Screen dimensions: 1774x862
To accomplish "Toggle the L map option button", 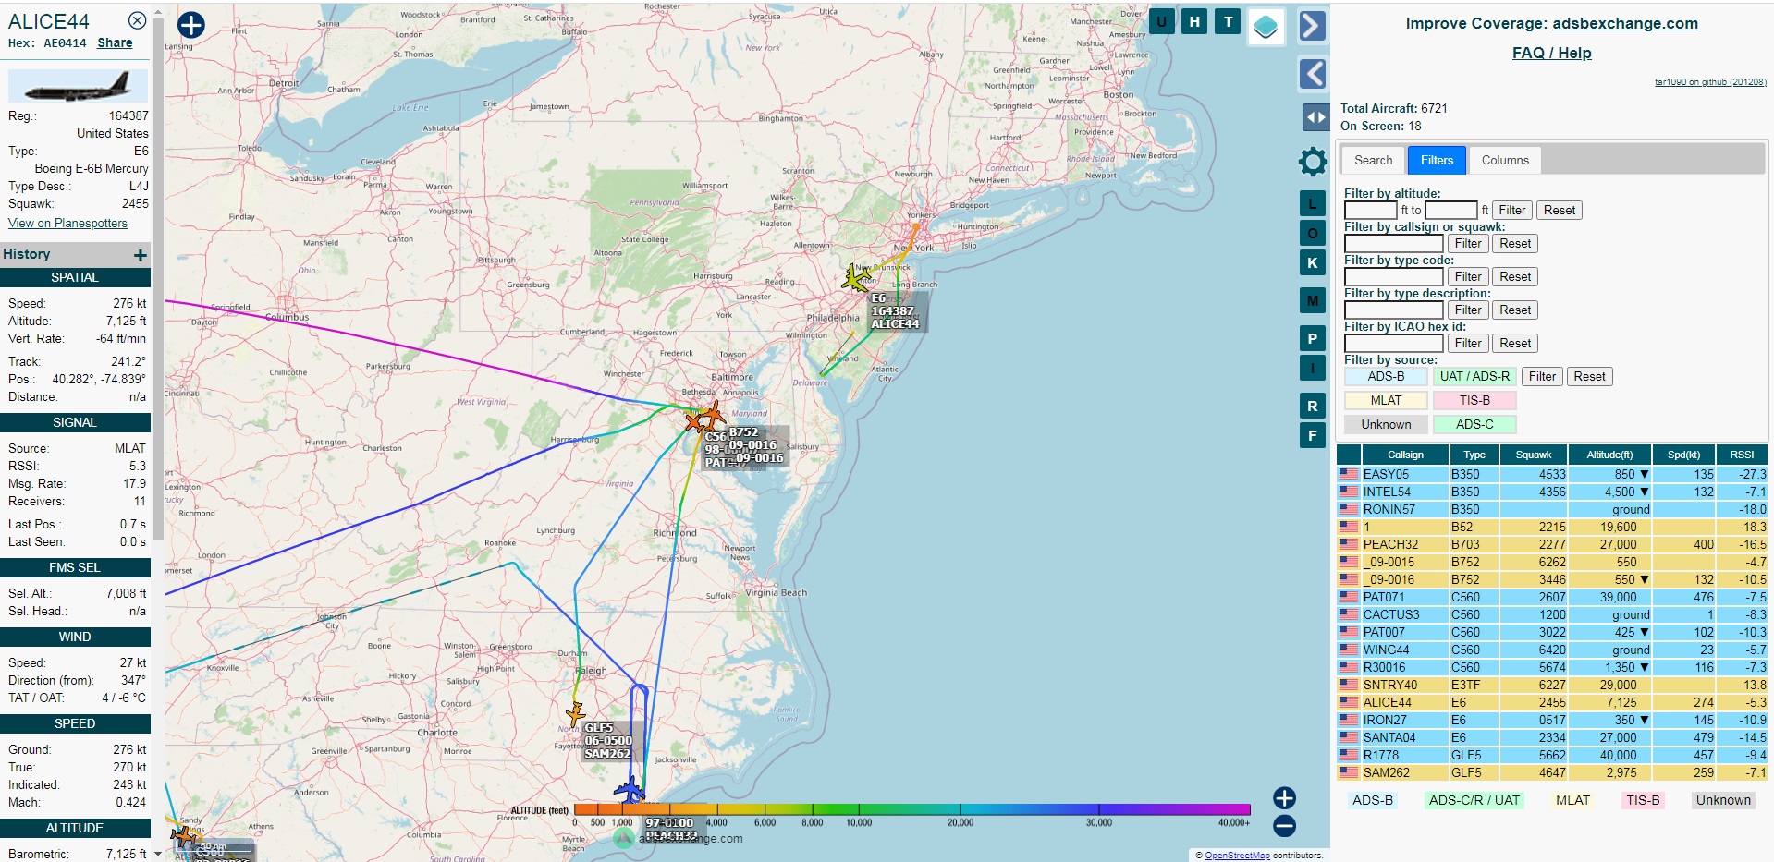I will pyautogui.click(x=1313, y=203).
